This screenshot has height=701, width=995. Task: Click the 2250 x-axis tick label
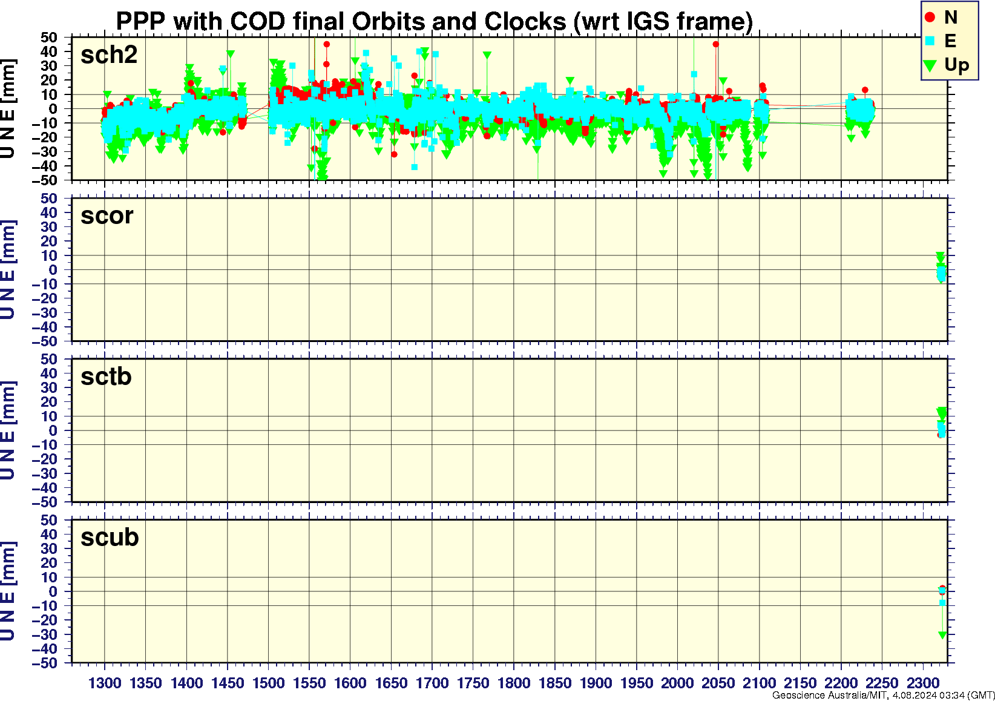pos(882,683)
